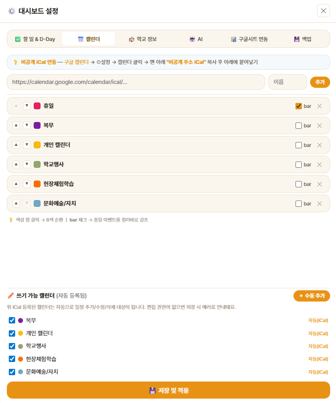336x403 pixels.
Task: Move 복무 calendar down with arrow
Action: [27, 125]
